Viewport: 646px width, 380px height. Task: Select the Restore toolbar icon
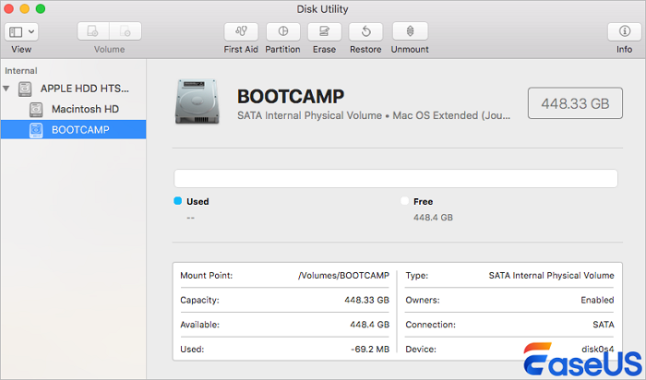click(x=366, y=31)
